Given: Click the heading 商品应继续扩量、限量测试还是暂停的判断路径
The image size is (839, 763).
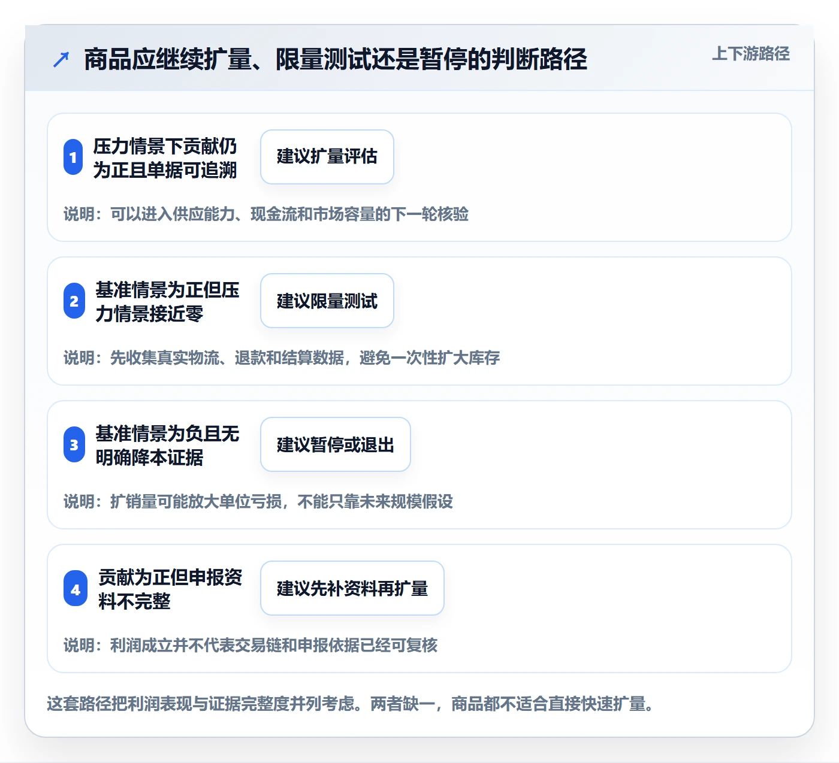Looking at the screenshot, I should 336,59.
